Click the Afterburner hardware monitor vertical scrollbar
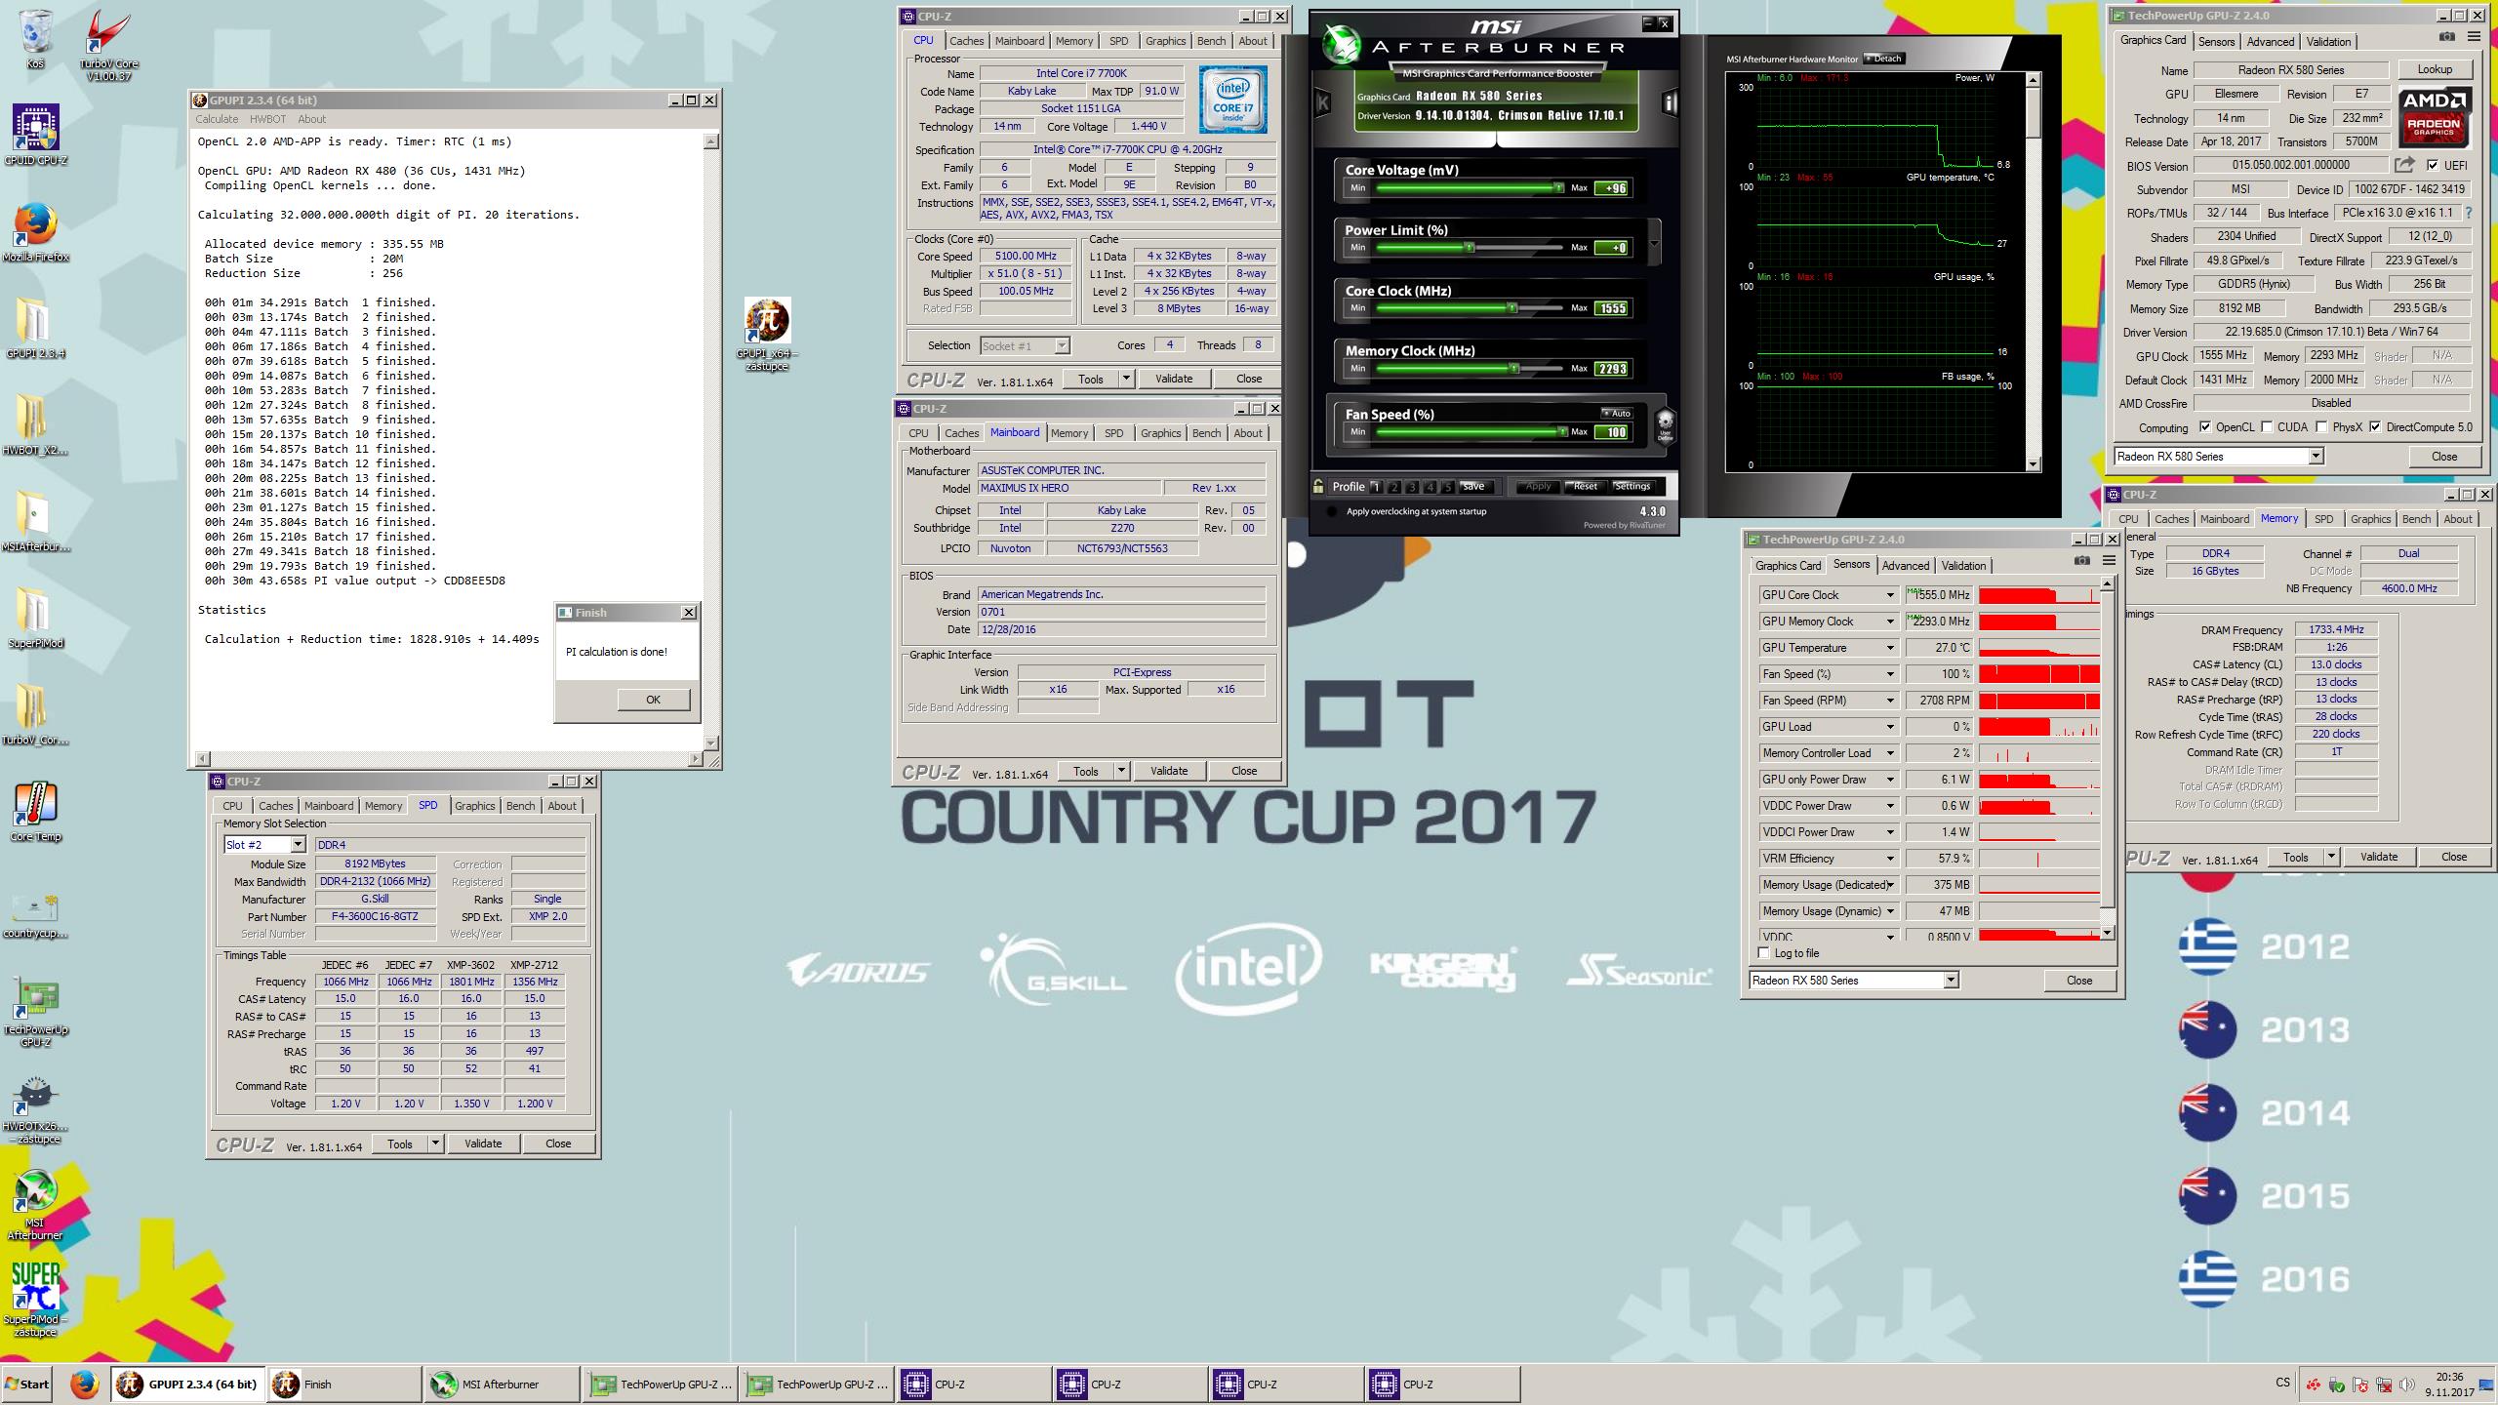The image size is (2498, 1405). point(2033,271)
